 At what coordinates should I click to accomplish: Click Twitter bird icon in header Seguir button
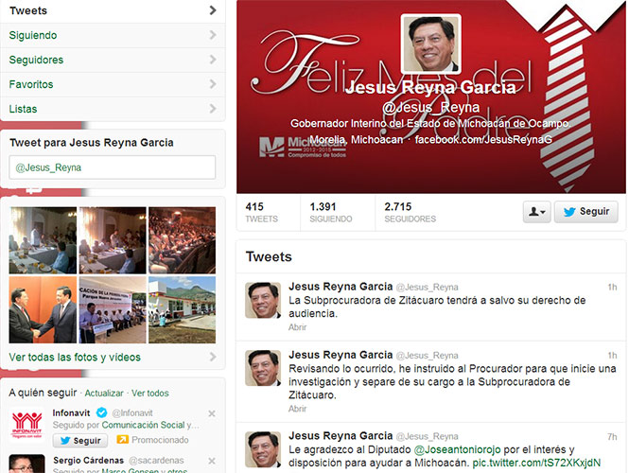pyautogui.click(x=569, y=211)
